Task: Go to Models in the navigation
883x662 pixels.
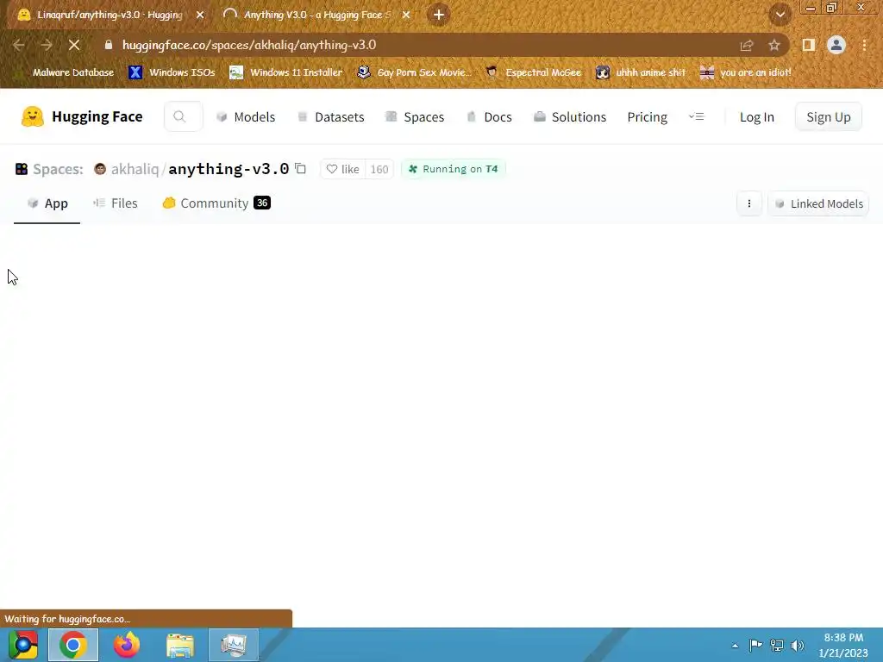Action: pos(246,117)
